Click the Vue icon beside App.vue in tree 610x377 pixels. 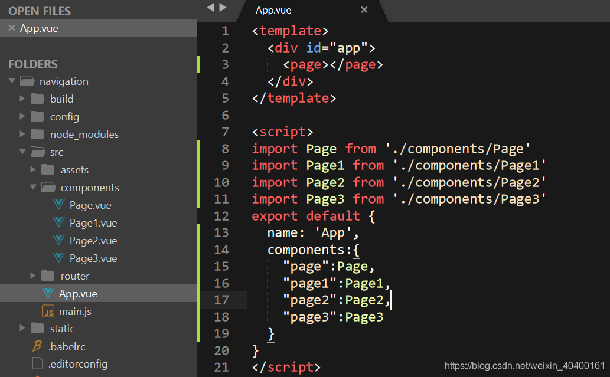[x=48, y=293]
